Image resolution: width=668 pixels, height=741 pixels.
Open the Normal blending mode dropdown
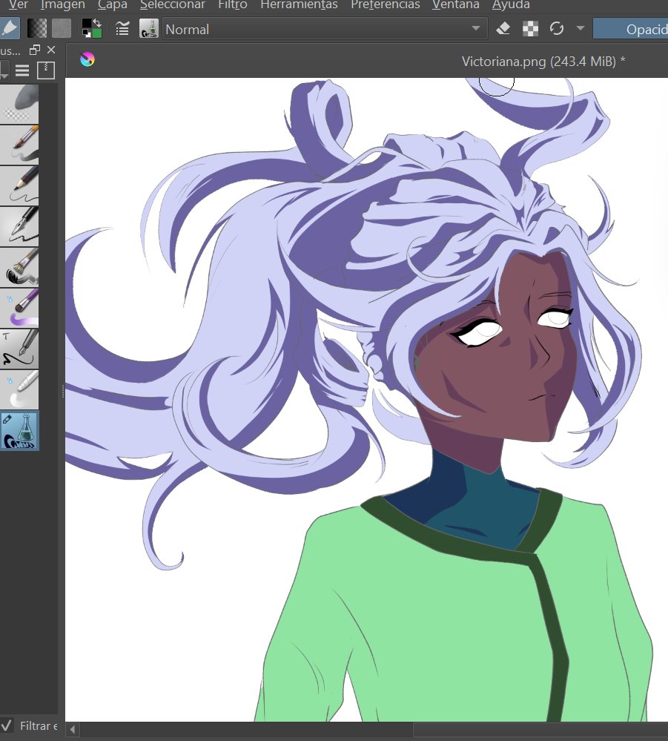pos(325,30)
